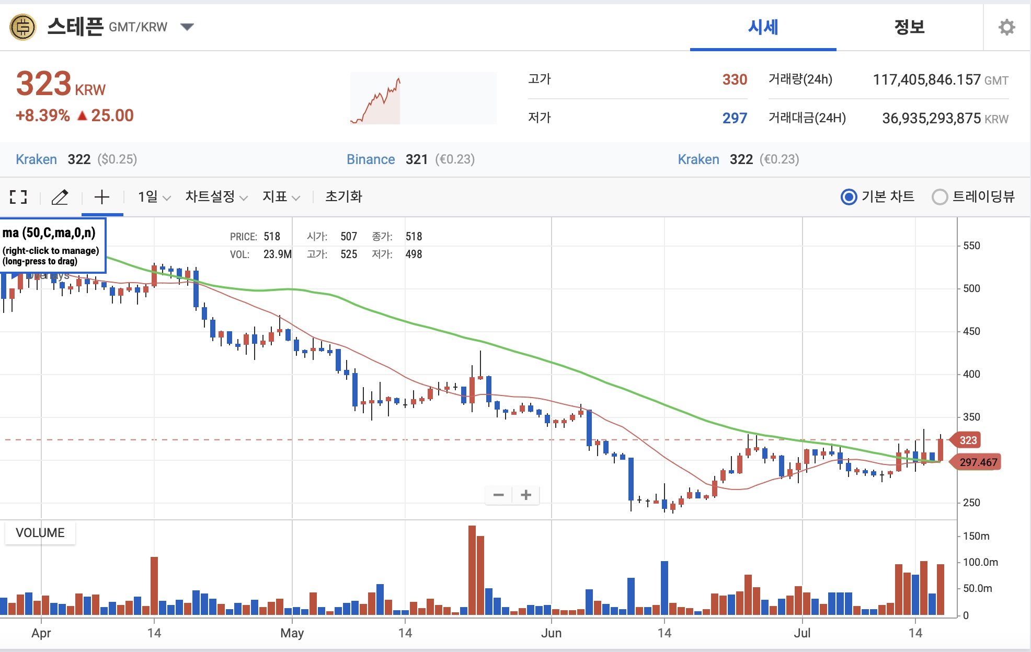The height and width of the screenshot is (652, 1031).
Task: Zoom out using the chart minus button
Action: coord(499,495)
